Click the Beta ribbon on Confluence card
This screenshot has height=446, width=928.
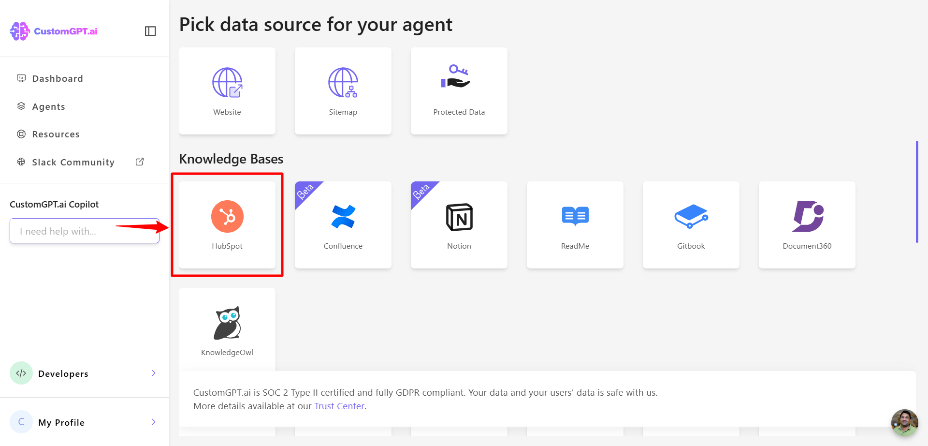click(x=305, y=192)
